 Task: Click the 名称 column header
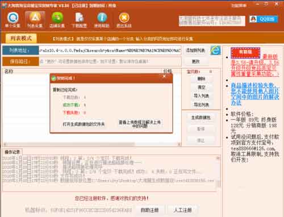(x=9, y=72)
